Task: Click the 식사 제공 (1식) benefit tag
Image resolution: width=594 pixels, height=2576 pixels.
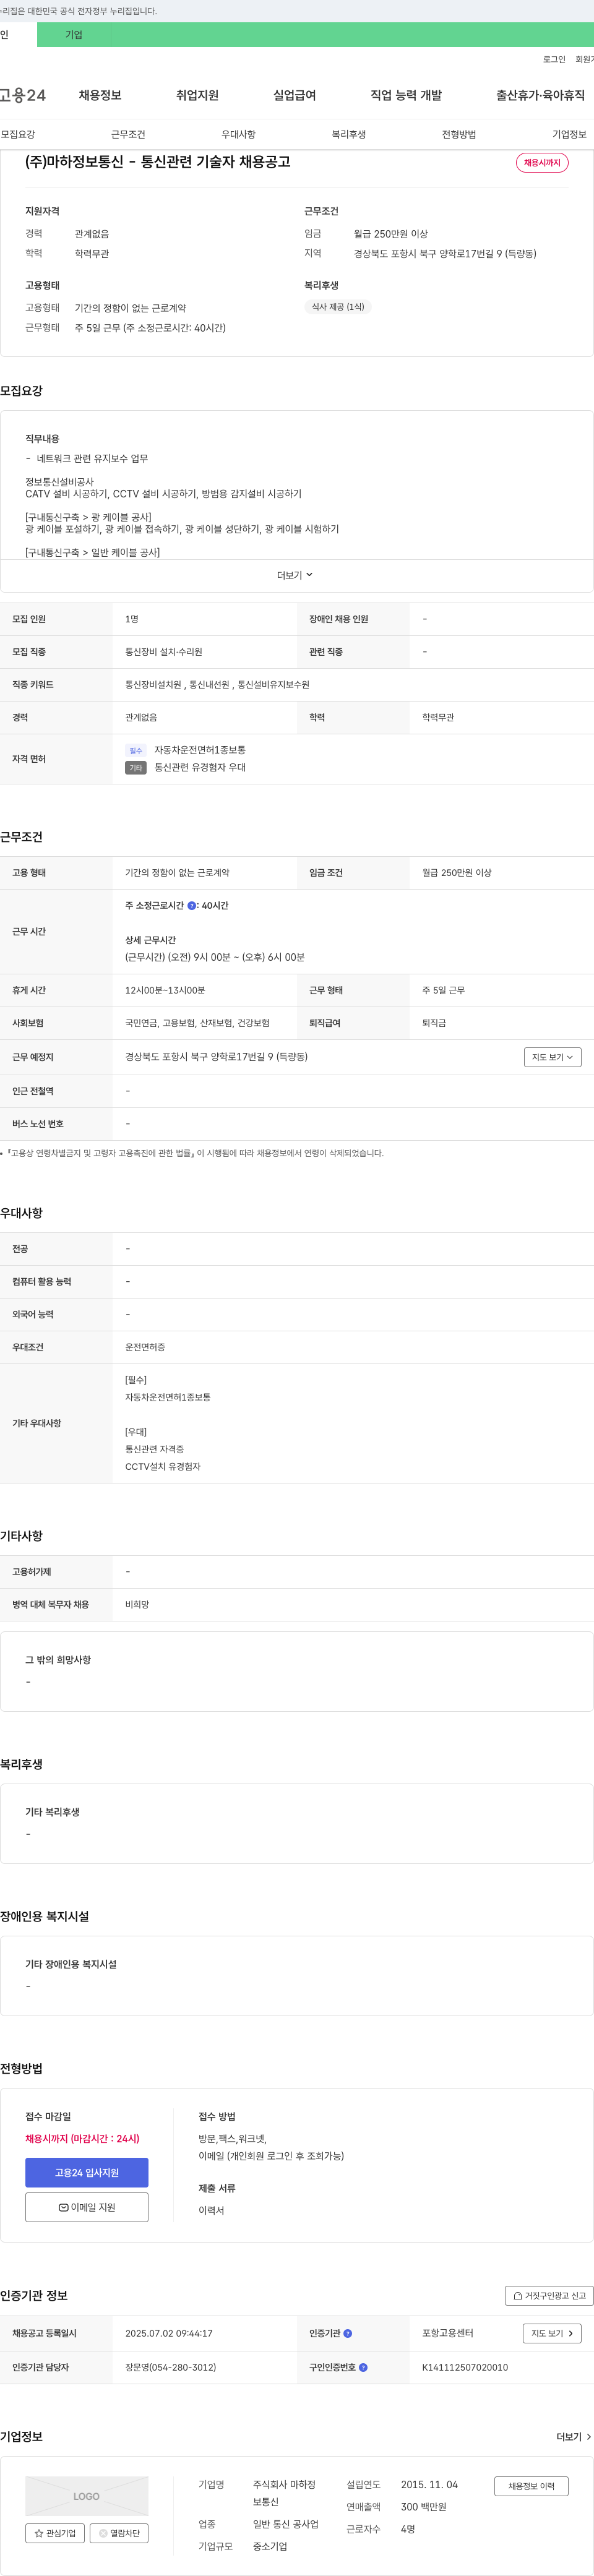Action: tap(338, 307)
